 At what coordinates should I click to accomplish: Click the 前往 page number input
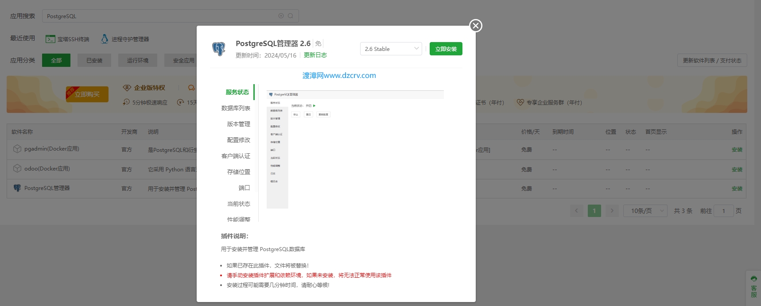point(724,211)
